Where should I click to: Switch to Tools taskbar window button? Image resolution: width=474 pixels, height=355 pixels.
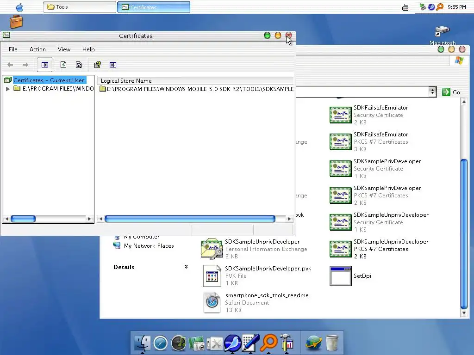(80, 7)
